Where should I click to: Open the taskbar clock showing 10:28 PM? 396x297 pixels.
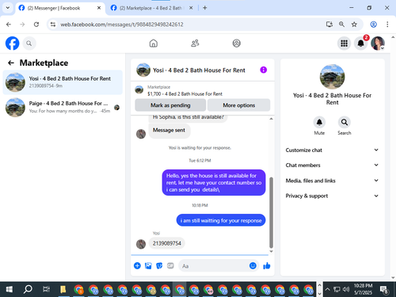pyautogui.click(x=363, y=289)
